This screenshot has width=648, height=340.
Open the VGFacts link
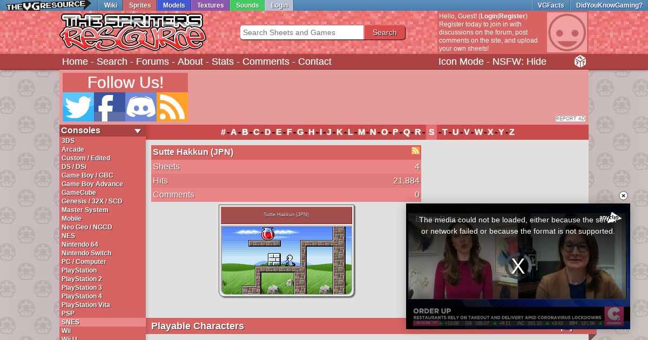click(551, 5)
